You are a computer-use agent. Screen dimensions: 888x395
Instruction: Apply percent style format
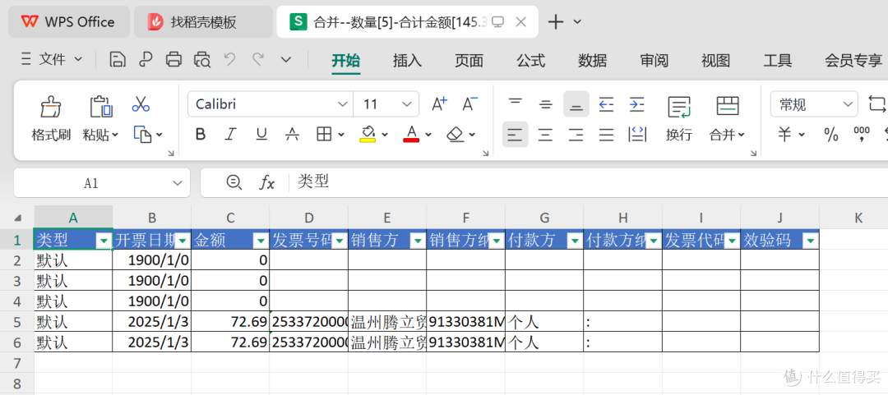(831, 134)
